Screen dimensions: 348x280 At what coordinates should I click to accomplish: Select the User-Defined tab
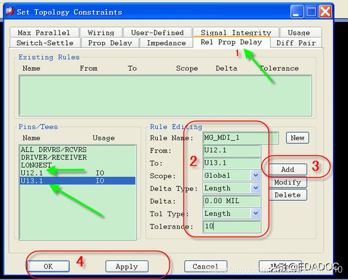(x=158, y=33)
